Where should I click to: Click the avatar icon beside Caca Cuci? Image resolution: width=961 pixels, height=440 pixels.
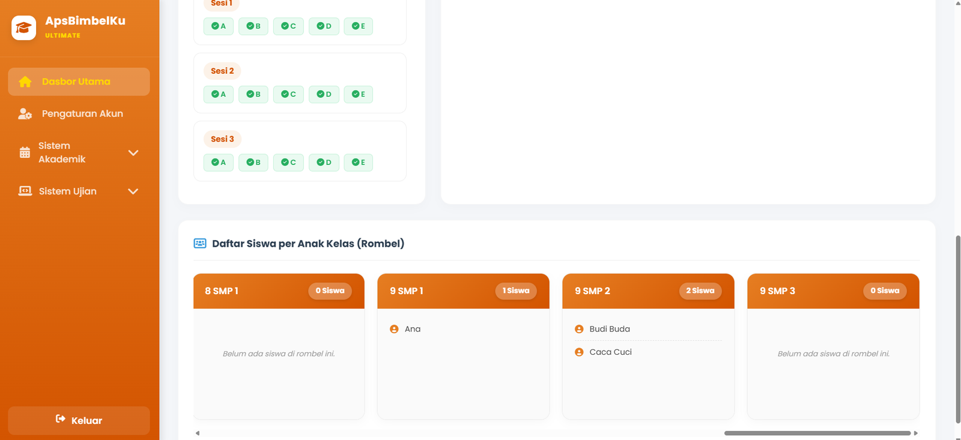point(579,352)
